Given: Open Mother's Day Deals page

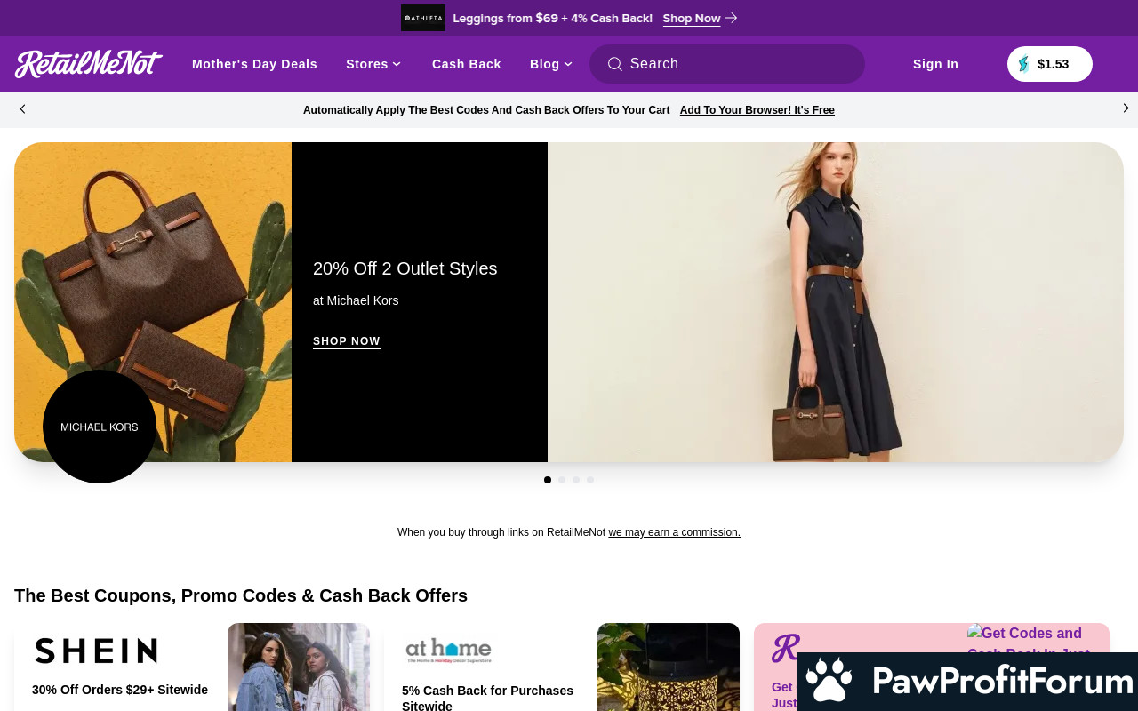Looking at the screenshot, I should [254, 64].
